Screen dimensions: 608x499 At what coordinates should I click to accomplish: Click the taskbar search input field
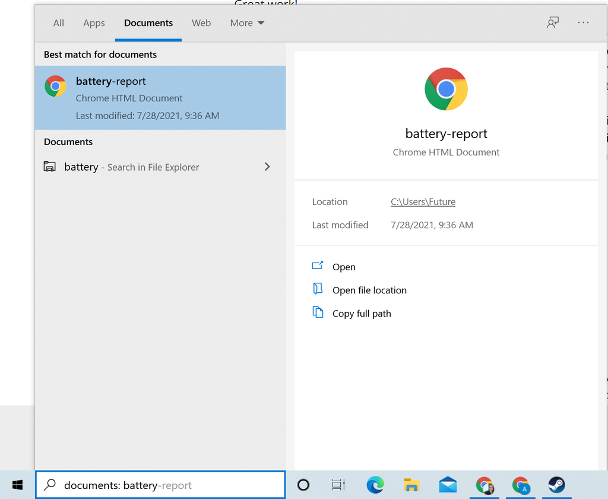(160, 485)
